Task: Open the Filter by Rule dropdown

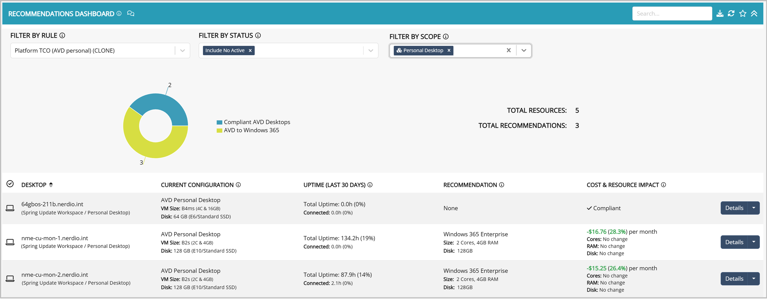Action: click(182, 51)
